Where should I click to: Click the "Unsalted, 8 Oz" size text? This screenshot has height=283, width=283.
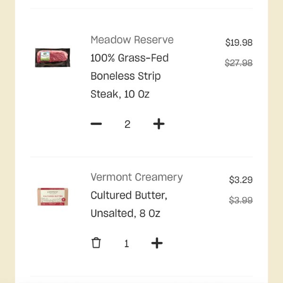125,213
